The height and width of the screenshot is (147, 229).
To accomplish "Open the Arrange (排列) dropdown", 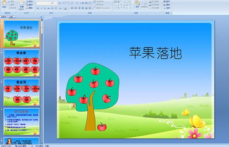I will (x=137, y=4).
